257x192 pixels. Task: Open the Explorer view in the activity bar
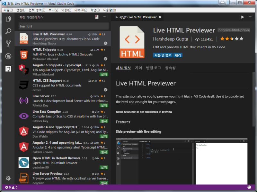click(x=8, y=19)
